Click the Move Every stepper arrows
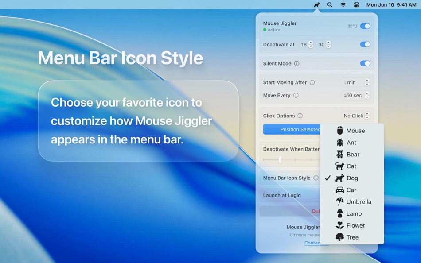This screenshot has width=421, height=263. (x=367, y=95)
